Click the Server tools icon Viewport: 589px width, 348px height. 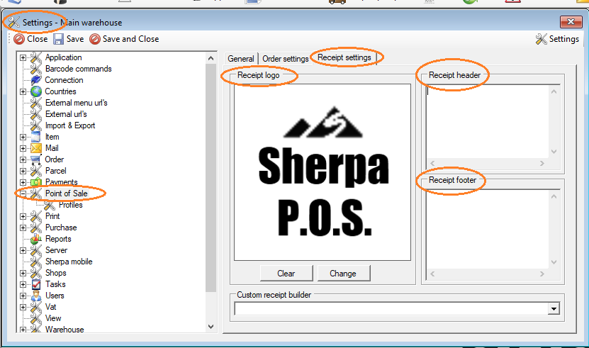(36, 250)
